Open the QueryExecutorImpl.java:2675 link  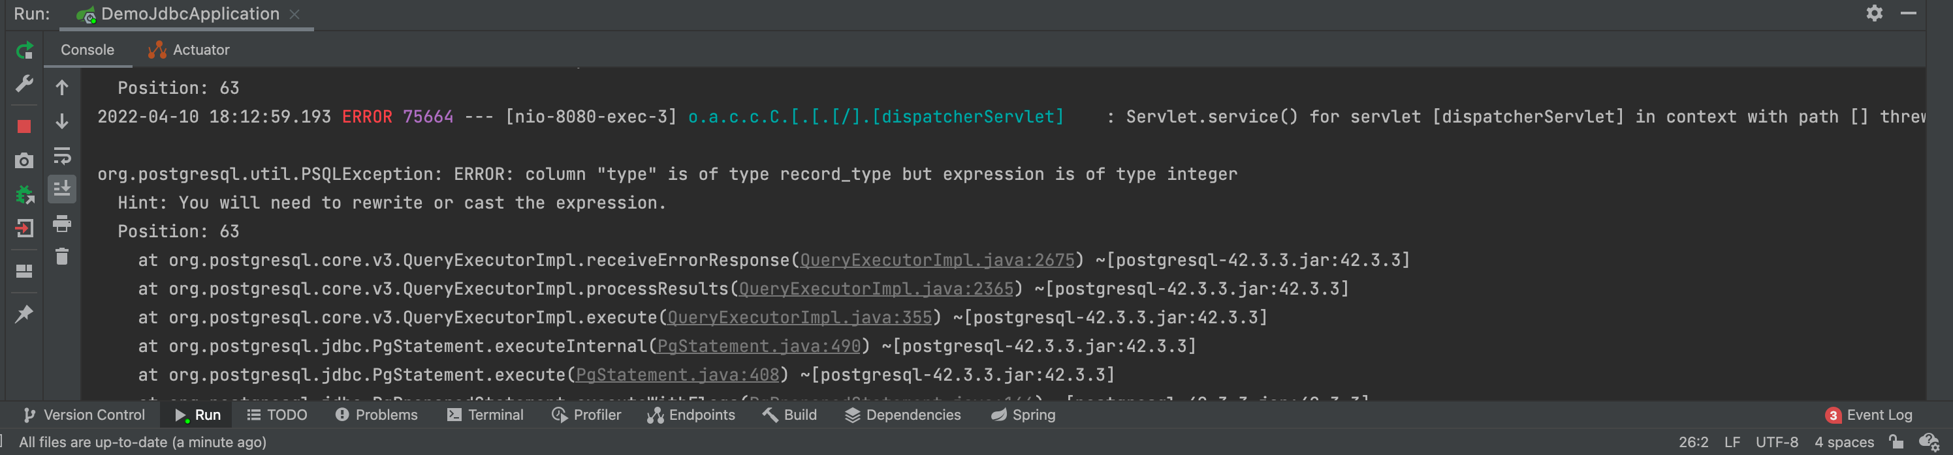point(937,261)
